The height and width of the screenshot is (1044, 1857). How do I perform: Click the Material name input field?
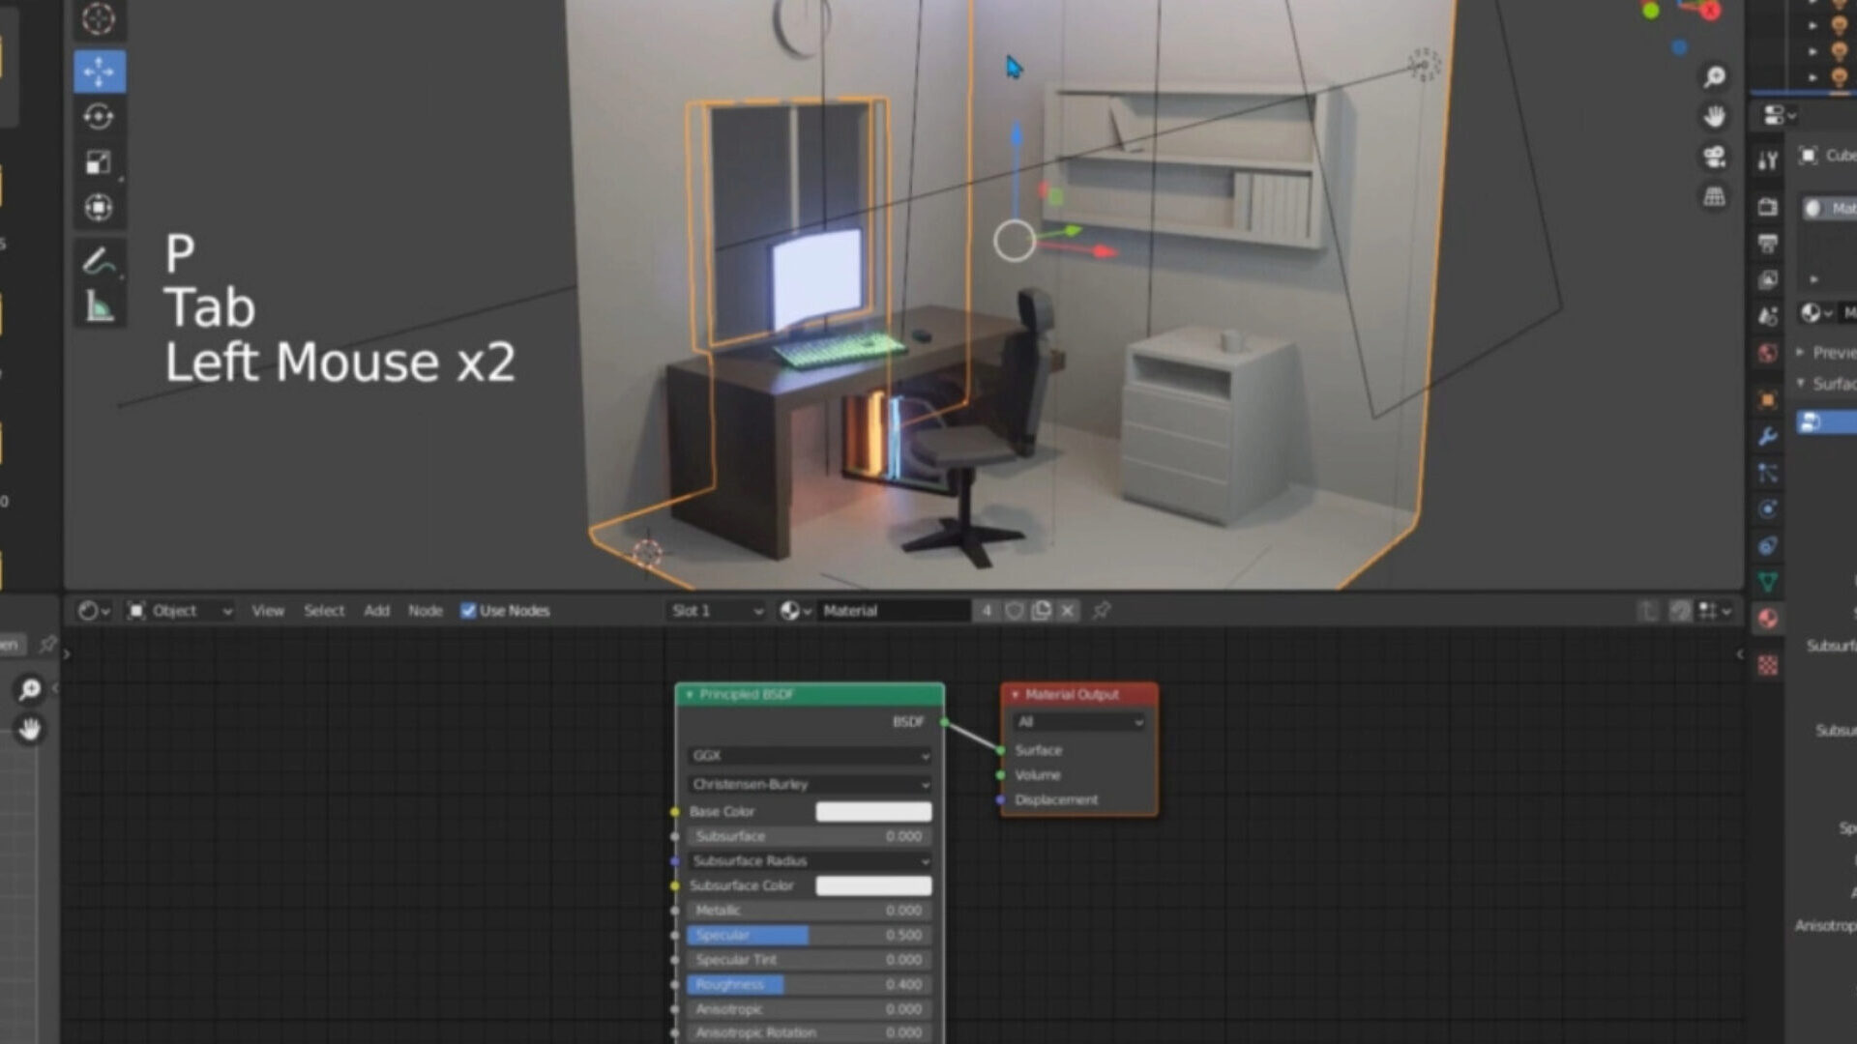click(892, 611)
